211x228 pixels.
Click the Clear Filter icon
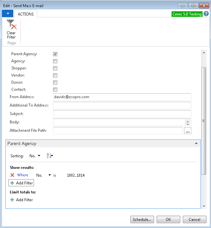tap(11, 25)
